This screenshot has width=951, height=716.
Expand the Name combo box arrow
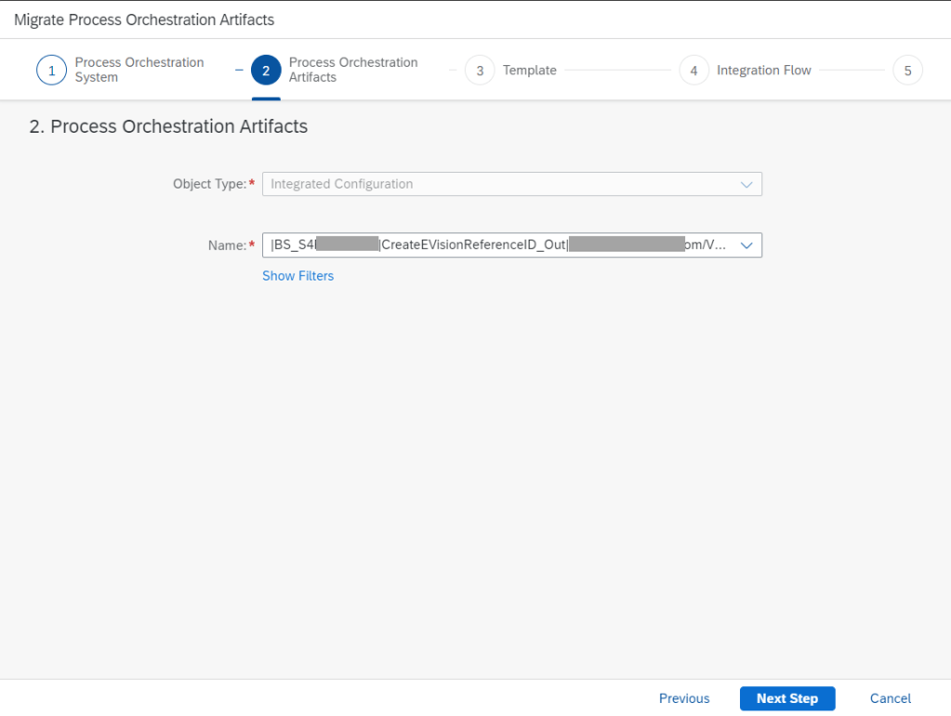click(x=746, y=245)
